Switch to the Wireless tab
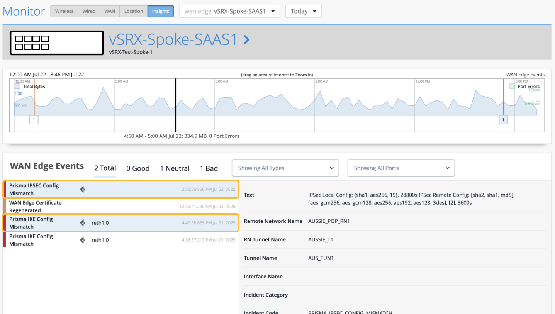This screenshot has width=555, height=314. [x=64, y=11]
